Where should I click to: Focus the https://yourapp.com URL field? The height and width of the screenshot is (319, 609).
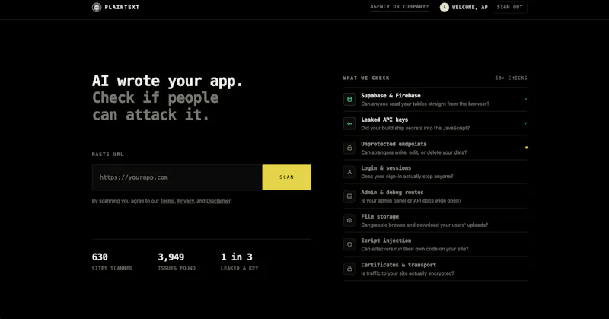tap(177, 177)
